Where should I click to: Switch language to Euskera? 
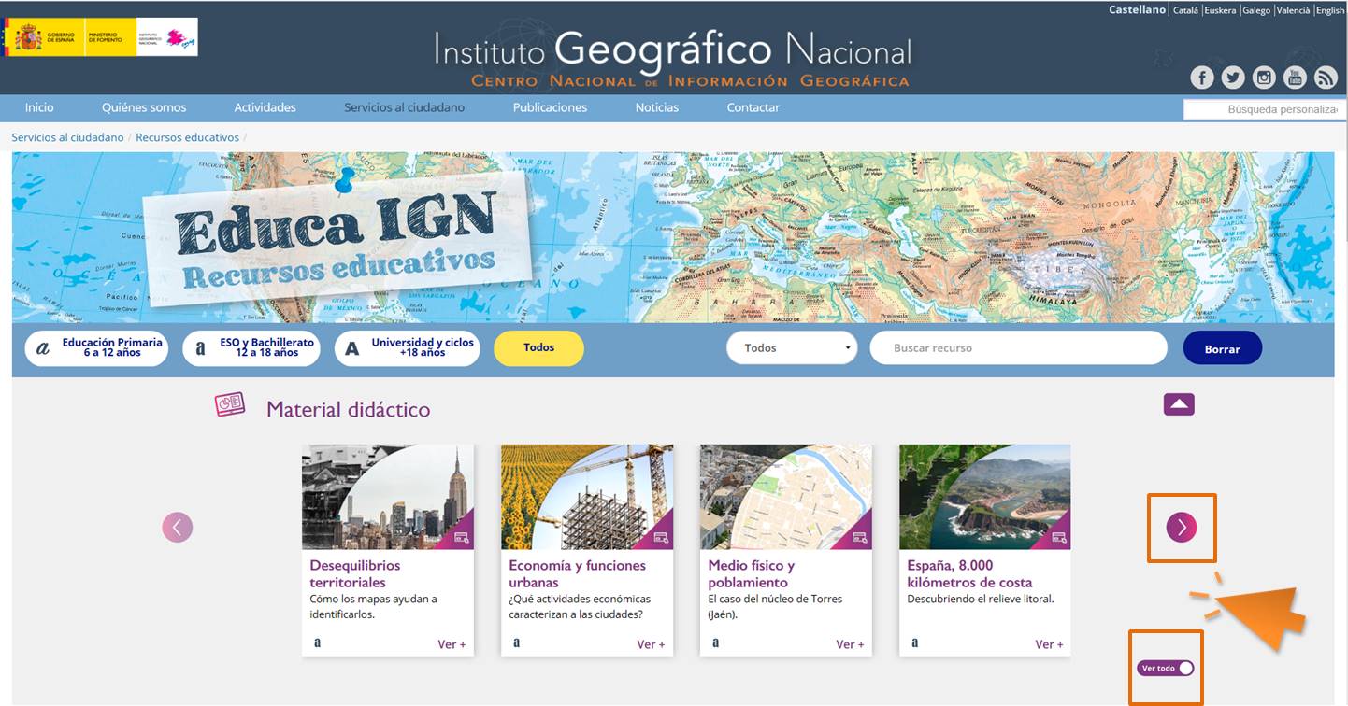[x=1220, y=10]
